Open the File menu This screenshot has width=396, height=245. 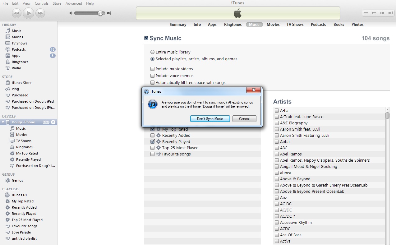point(5,3)
